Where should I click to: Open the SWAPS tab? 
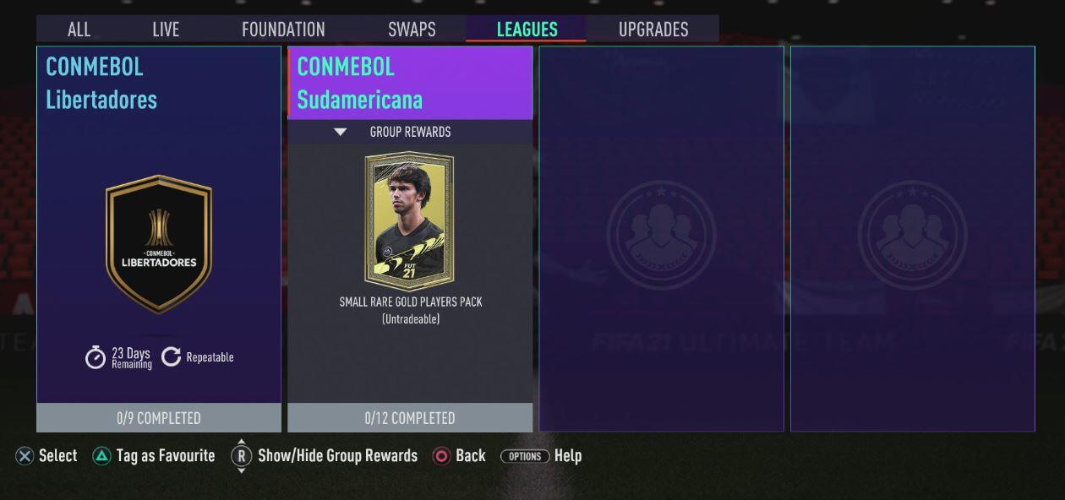click(x=412, y=29)
